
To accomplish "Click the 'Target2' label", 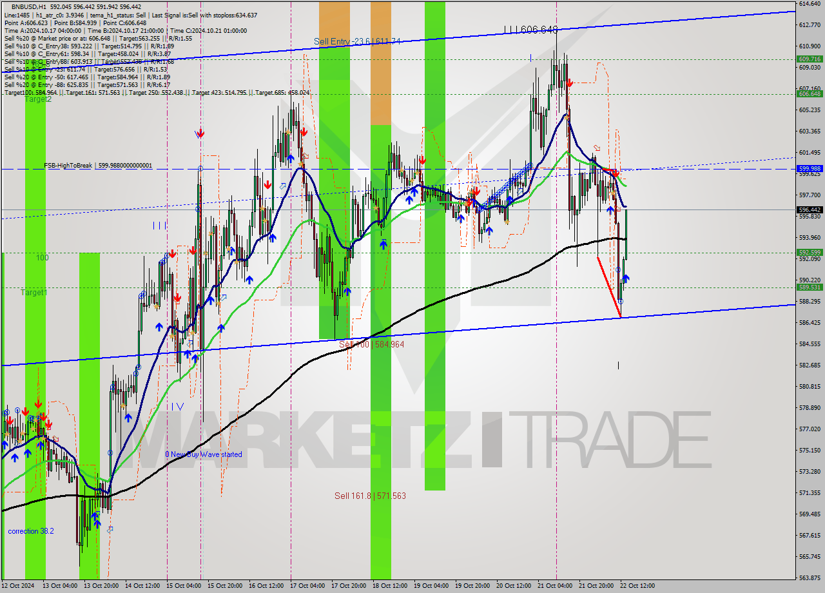I will click(x=38, y=99).
